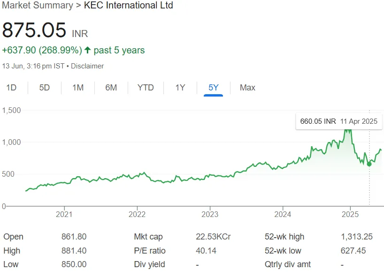Click the Low value 850.00
This screenshot has width=384, height=277.
click(74, 264)
